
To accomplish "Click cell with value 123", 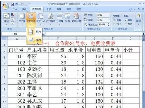I will tap(95, 75).
